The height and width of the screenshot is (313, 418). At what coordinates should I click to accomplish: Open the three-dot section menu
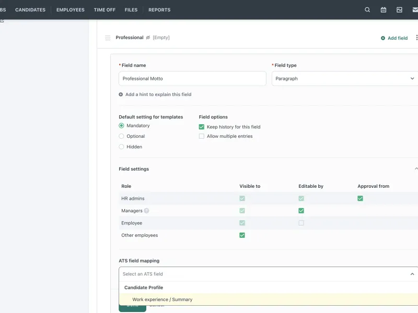416,38
